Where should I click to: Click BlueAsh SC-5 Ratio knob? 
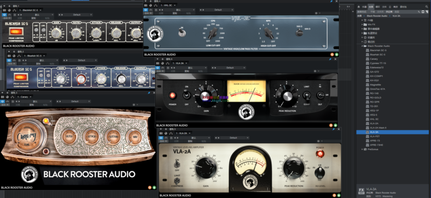click(81, 79)
